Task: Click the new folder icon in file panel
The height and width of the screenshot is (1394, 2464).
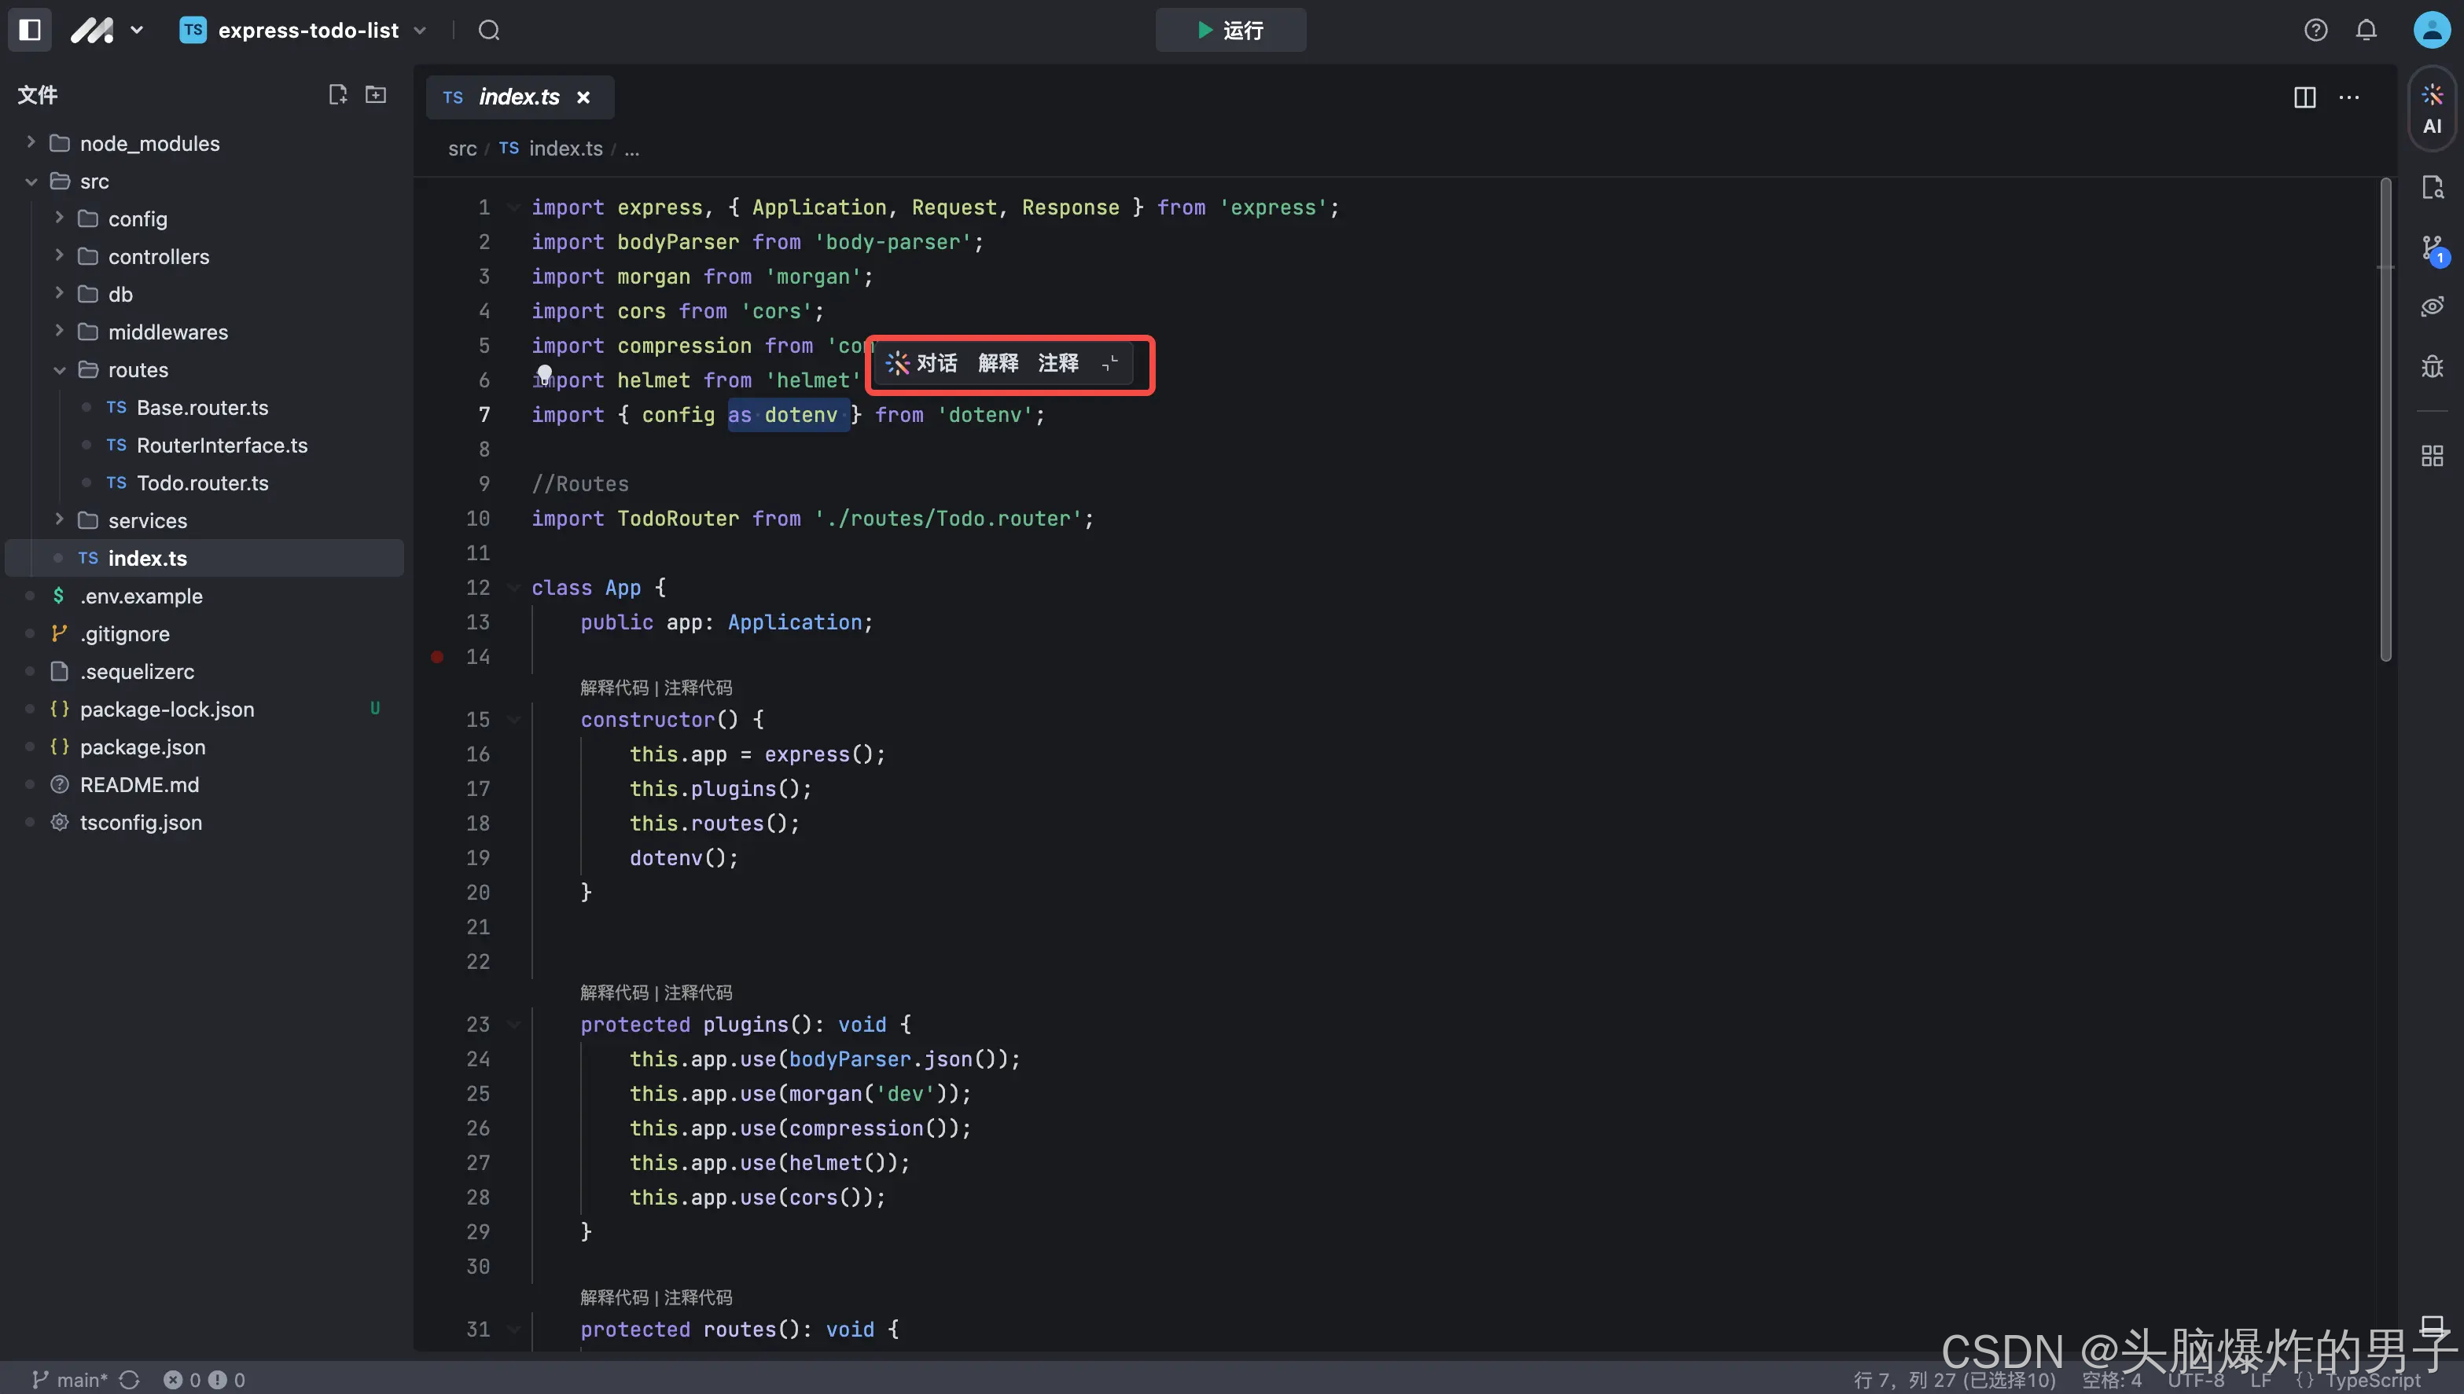Action: [x=375, y=94]
